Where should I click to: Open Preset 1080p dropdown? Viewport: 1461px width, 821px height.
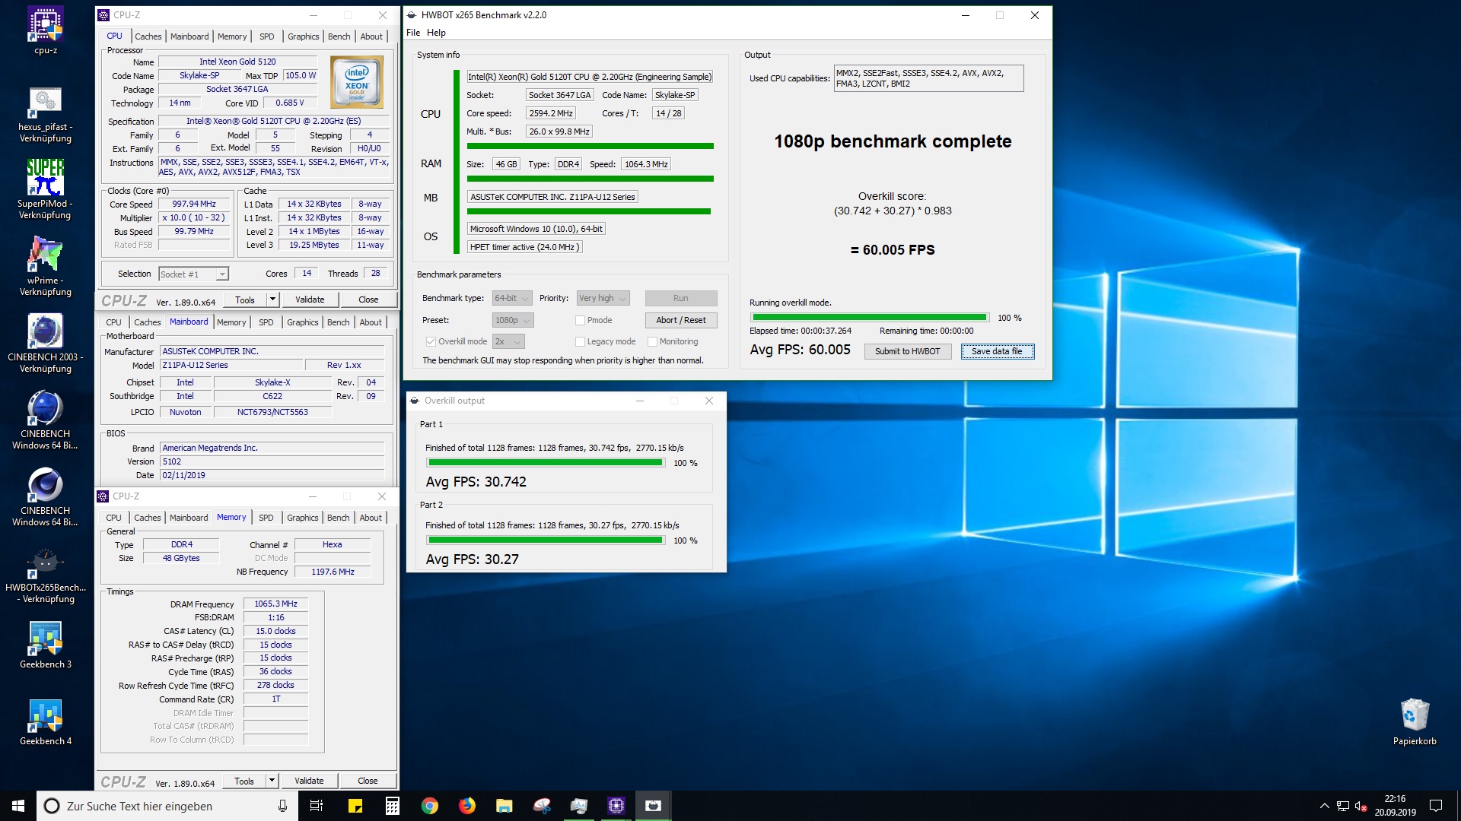[512, 321]
